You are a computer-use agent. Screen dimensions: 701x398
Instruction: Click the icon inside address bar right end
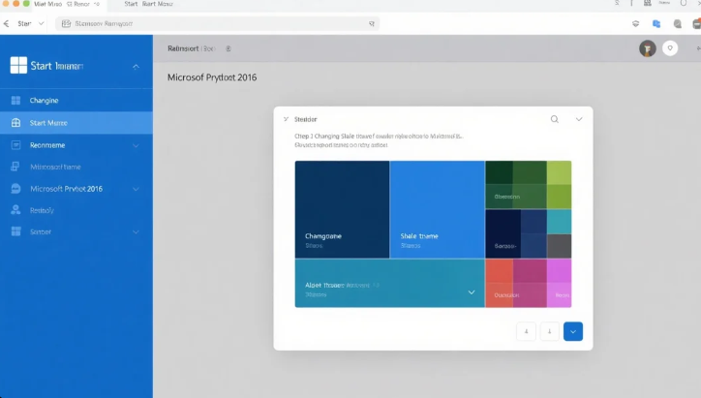tap(372, 23)
